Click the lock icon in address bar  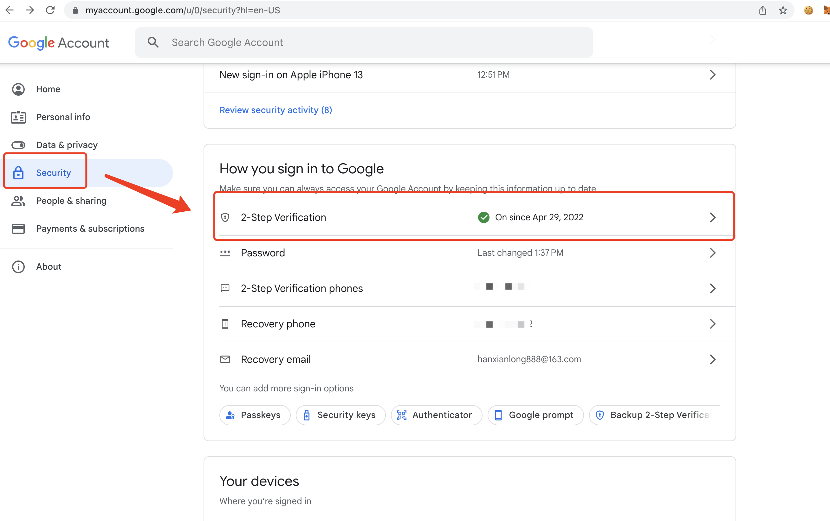click(x=75, y=11)
